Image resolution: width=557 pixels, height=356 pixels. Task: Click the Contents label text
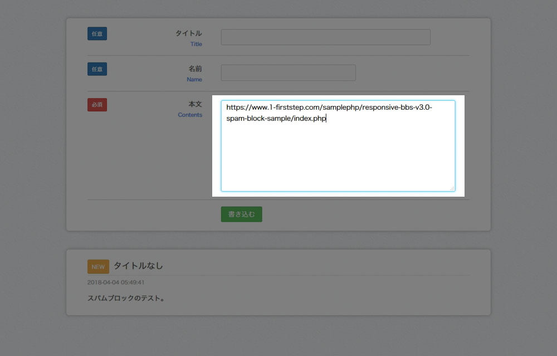[x=190, y=115]
